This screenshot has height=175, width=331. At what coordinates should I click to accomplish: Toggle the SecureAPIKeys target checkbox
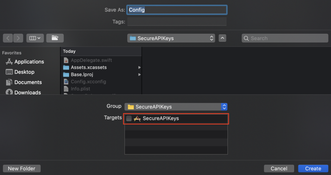[129, 118]
